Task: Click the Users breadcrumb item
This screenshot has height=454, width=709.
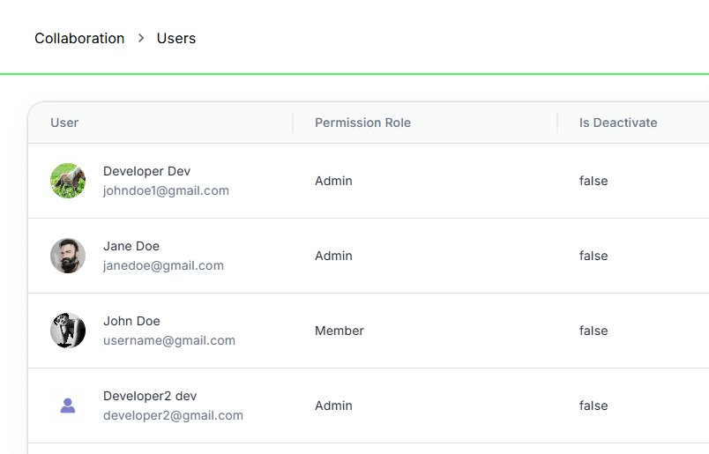Action: click(175, 39)
